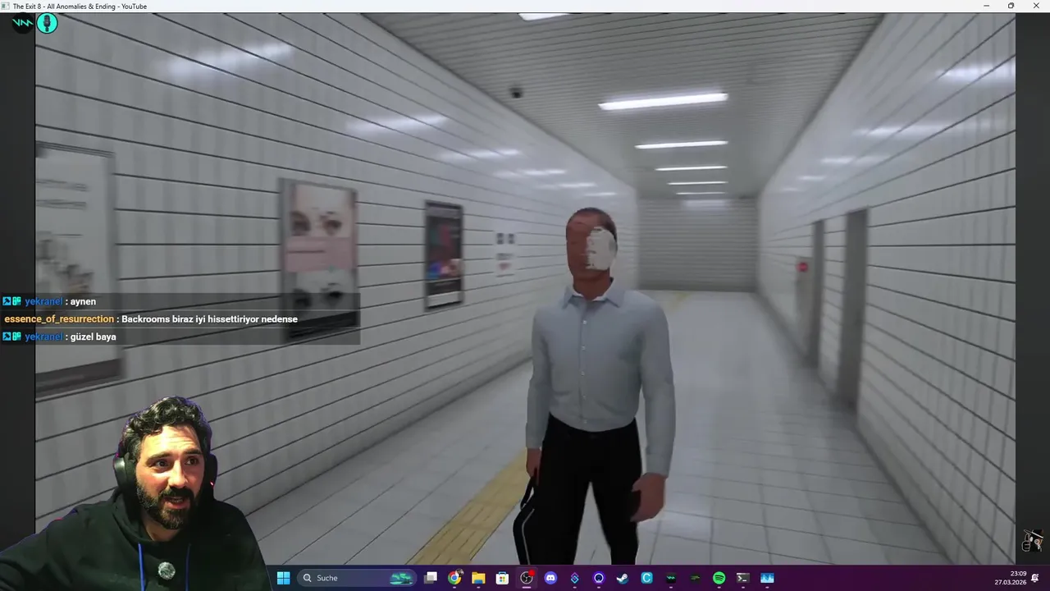
Task: Open Google Chrome from the taskbar
Action: (454, 578)
